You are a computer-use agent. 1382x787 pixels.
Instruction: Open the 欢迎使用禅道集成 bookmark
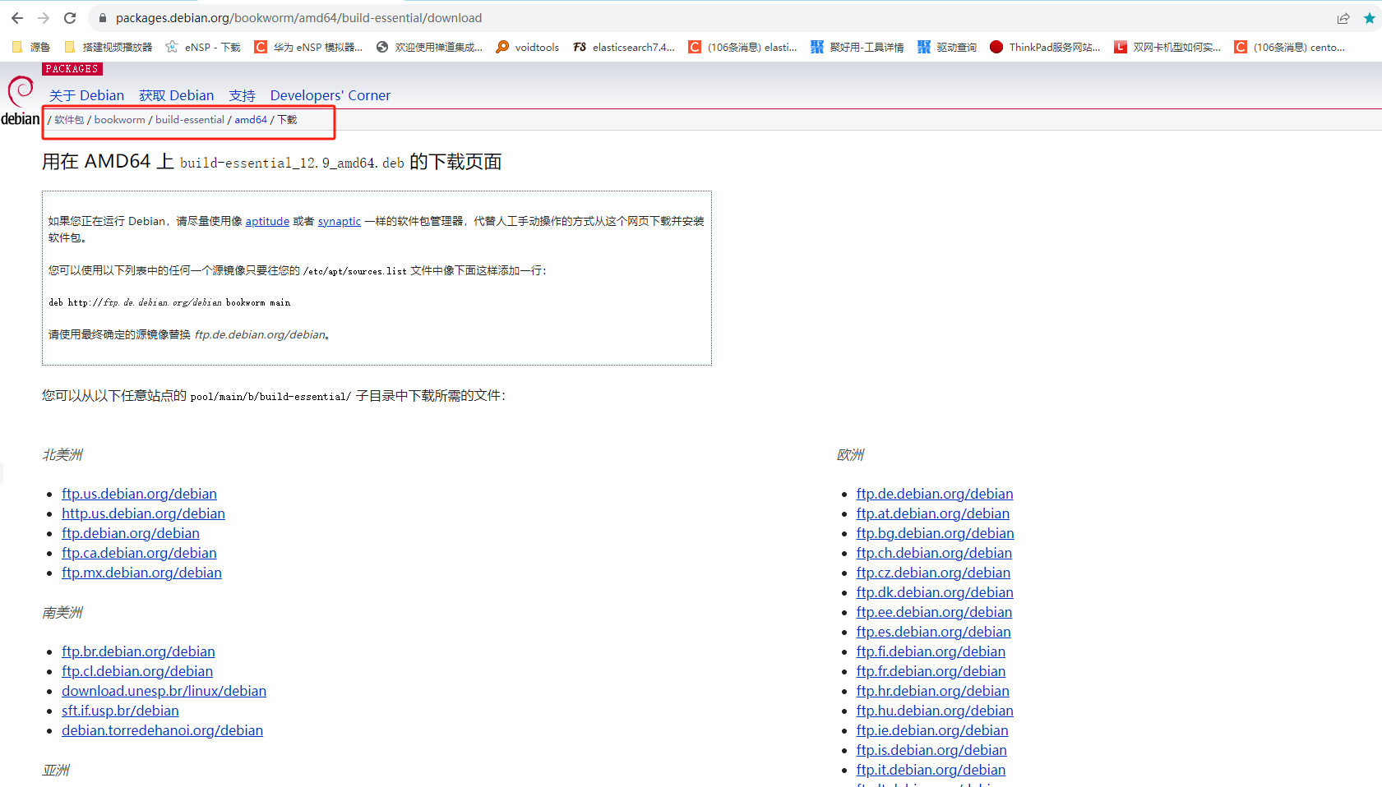coord(429,47)
